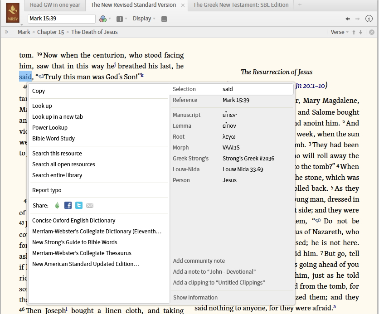Select the Person Jesus row
Image resolution: width=379 pixels, height=314 pixels.
[x=232, y=180]
